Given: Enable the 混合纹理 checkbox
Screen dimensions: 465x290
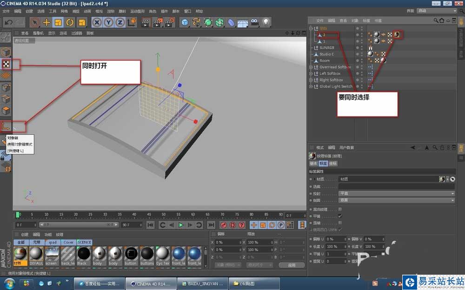Looking at the screenshot, I should click(x=340, y=209).
